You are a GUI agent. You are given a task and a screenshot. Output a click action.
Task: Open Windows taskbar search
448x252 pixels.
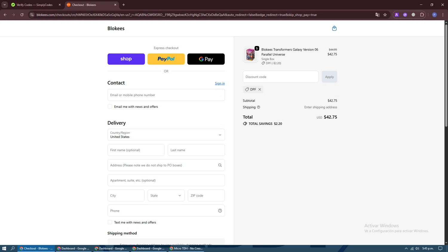[13, 248]
